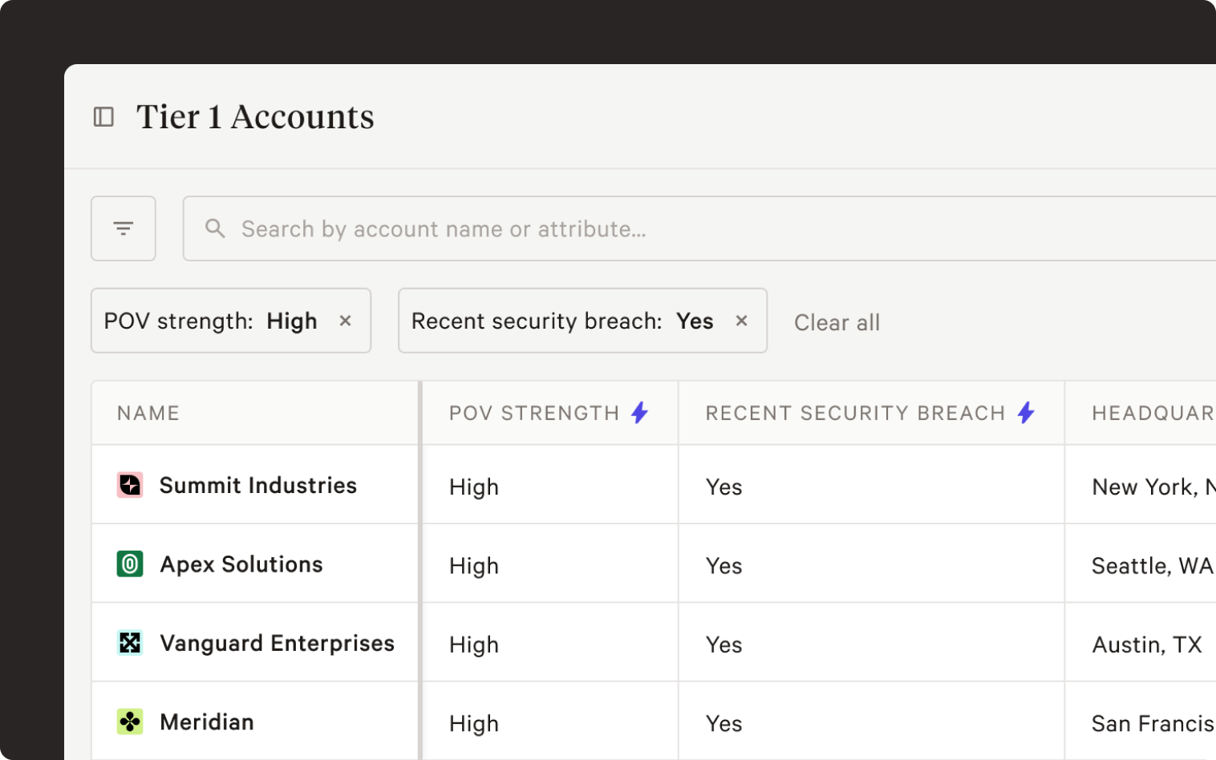Open the filter options button

pyautogui.click(x=124, y=228)
